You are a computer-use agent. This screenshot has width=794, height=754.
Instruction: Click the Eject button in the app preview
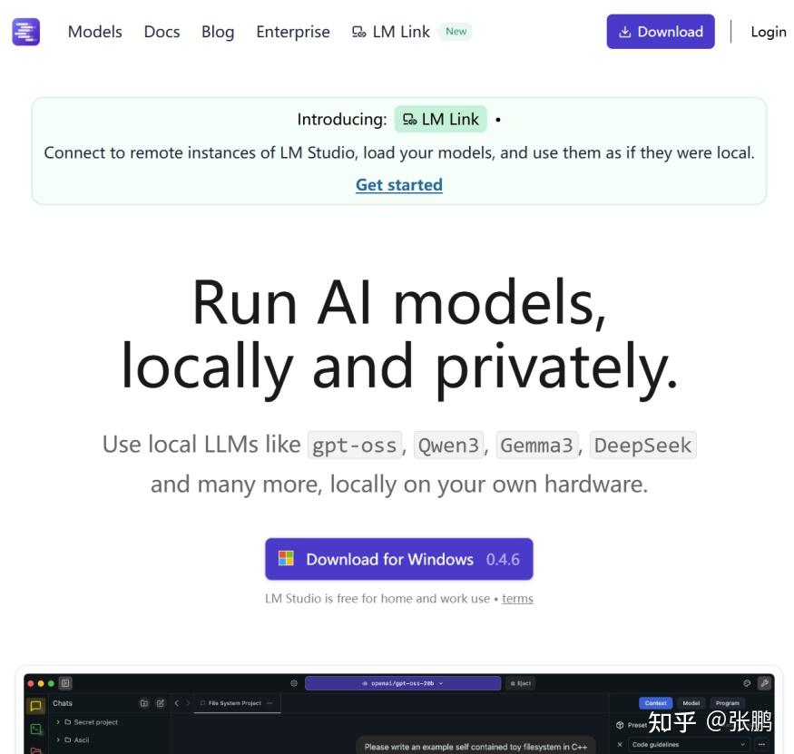click(521, 683)
